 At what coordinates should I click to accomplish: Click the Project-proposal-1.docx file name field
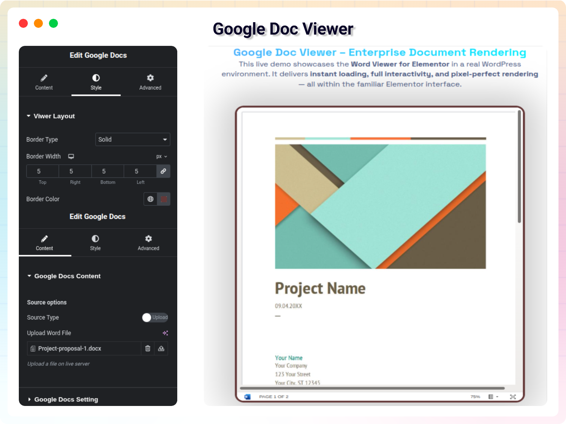85,348
